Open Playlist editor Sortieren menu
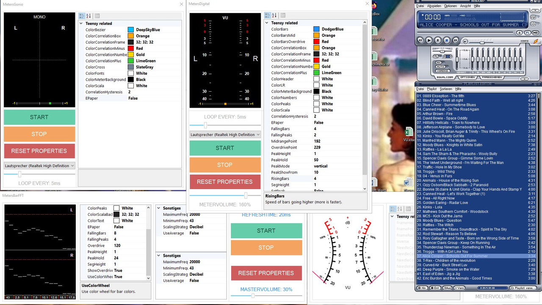This screenshot has height=305, width=542. pyautogui.click(x=446, y=89)
